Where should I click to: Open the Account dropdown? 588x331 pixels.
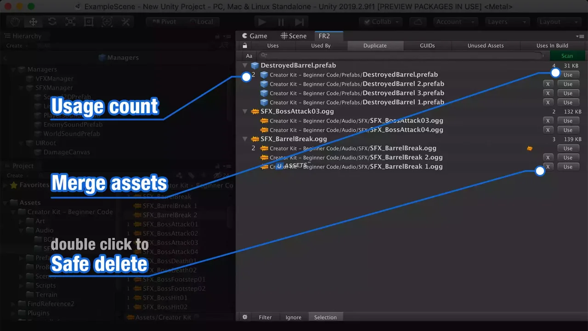pos(455,22)
